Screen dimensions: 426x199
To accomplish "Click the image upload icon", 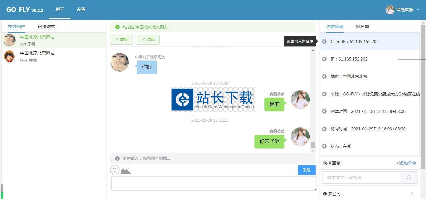I will pos(126,170).
